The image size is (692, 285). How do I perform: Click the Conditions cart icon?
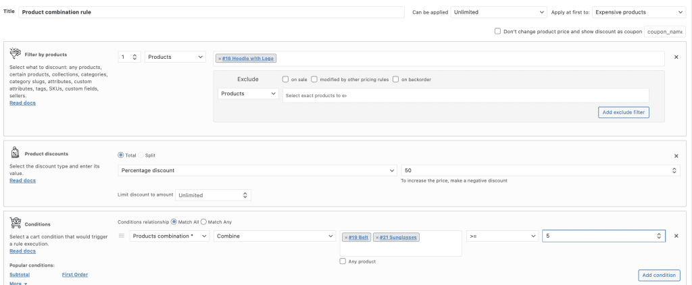point(15,224)
